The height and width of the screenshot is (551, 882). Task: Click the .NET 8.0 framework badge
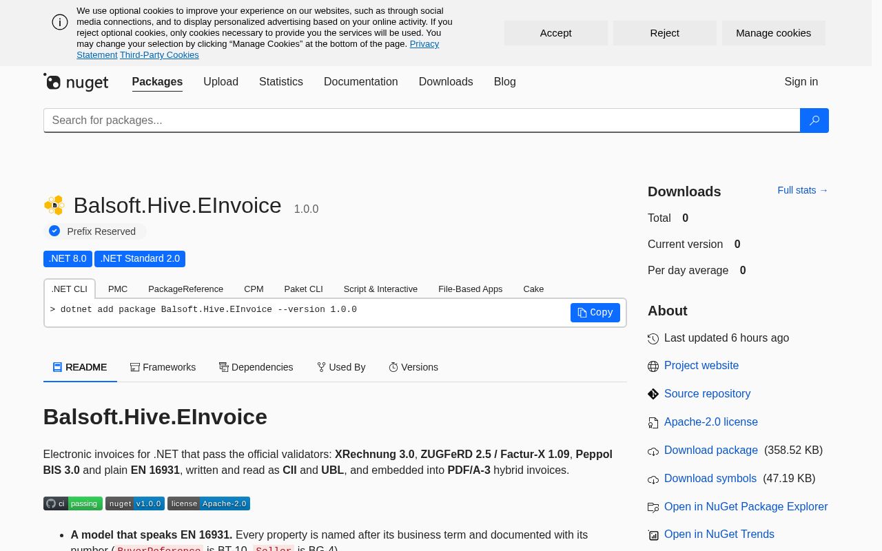(68, 259)
